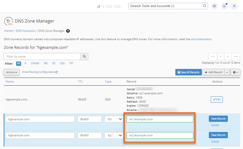Image resolution: width=243 pixels, height=149 pixels.
Task: Go to next page of records
Action: tap(228, 57)
